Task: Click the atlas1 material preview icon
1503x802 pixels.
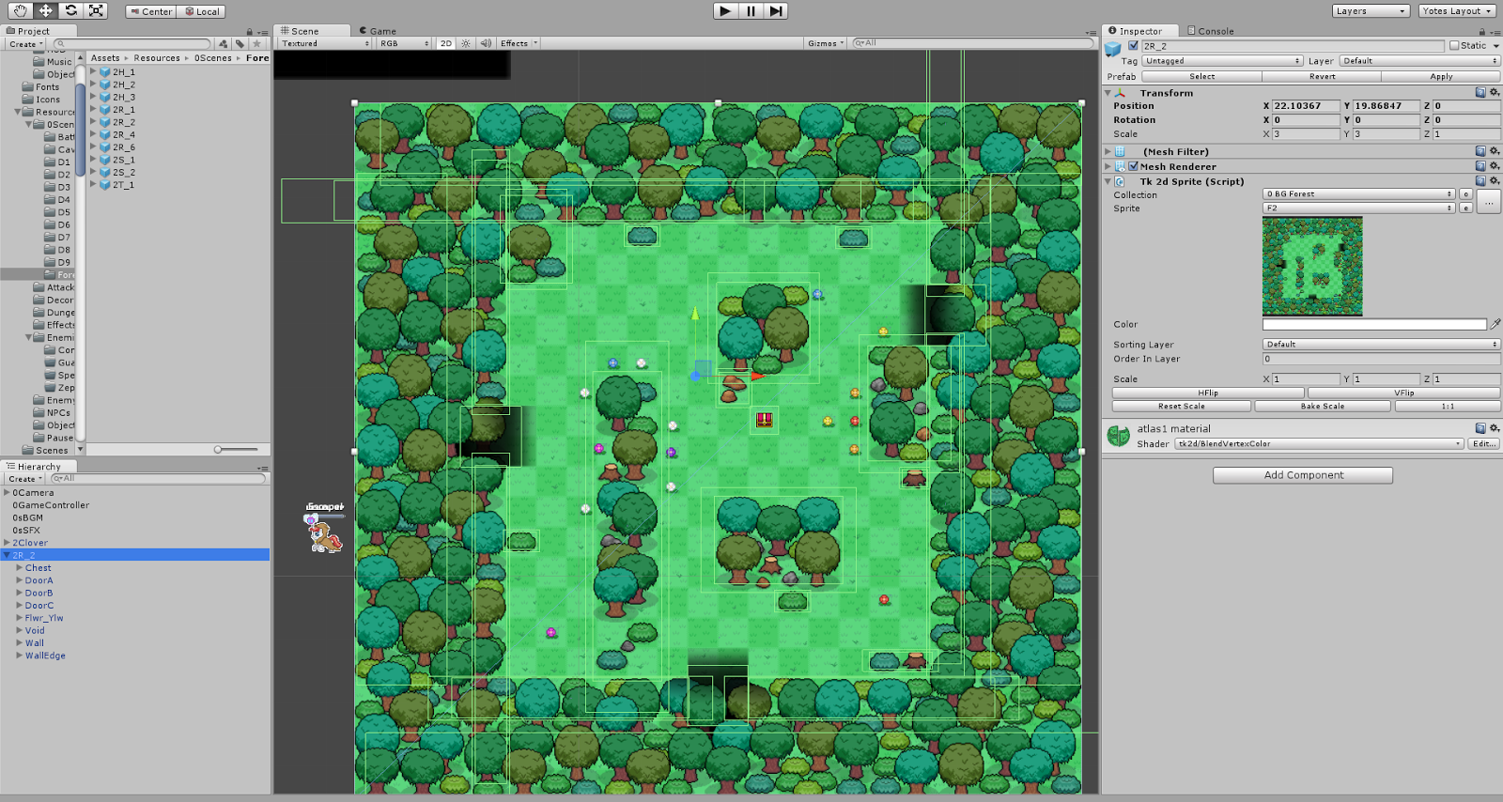Action: pos(1119,436)
